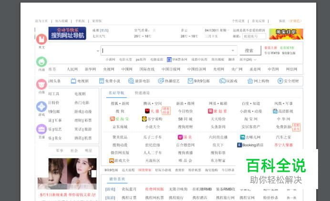The image size is (330, 201).
Task: Switch to the 快速通道 tab
Action: (142, 93)
